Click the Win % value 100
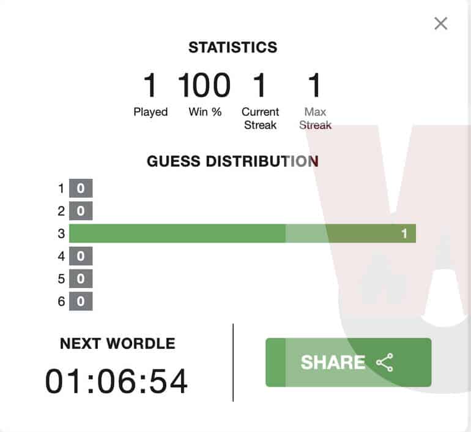471x432 pixels. [x=204, y=85]
